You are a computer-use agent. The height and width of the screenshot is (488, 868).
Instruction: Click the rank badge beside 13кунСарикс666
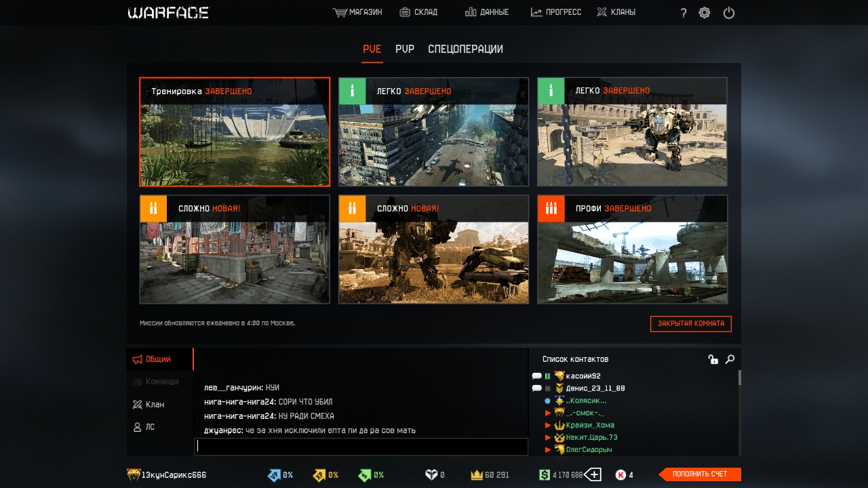[134, 475]
